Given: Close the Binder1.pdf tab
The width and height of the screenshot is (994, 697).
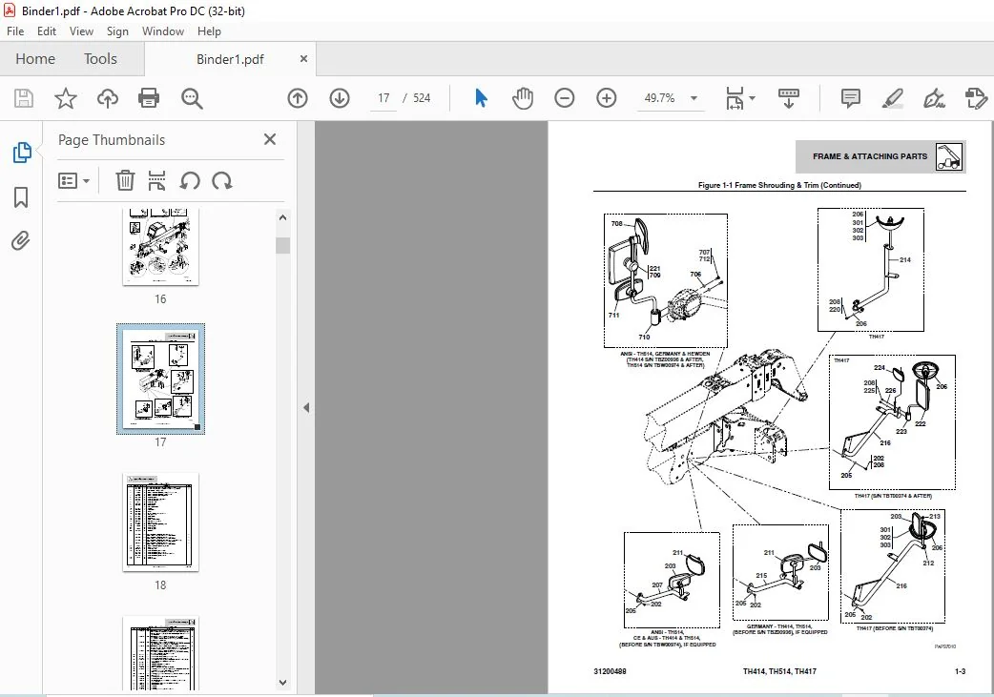Looking at the screenshot, I should click(x=303, y=59).
